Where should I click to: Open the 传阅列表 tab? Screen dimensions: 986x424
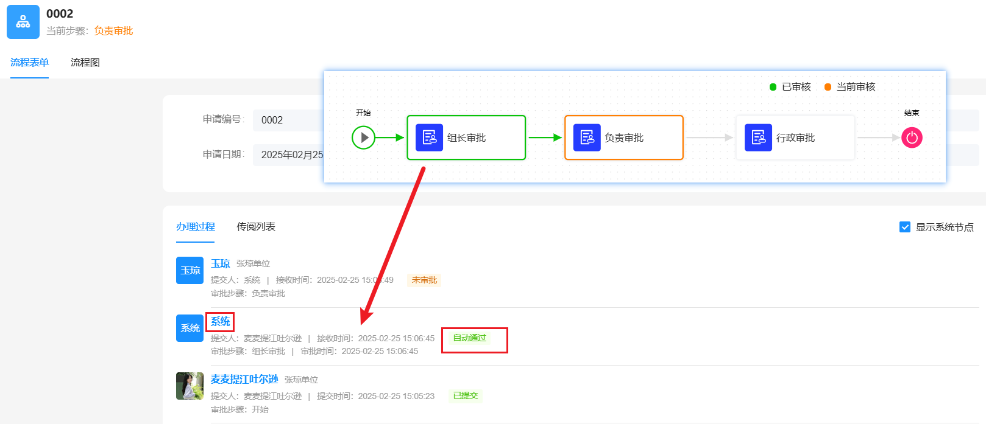coord(256,226)
